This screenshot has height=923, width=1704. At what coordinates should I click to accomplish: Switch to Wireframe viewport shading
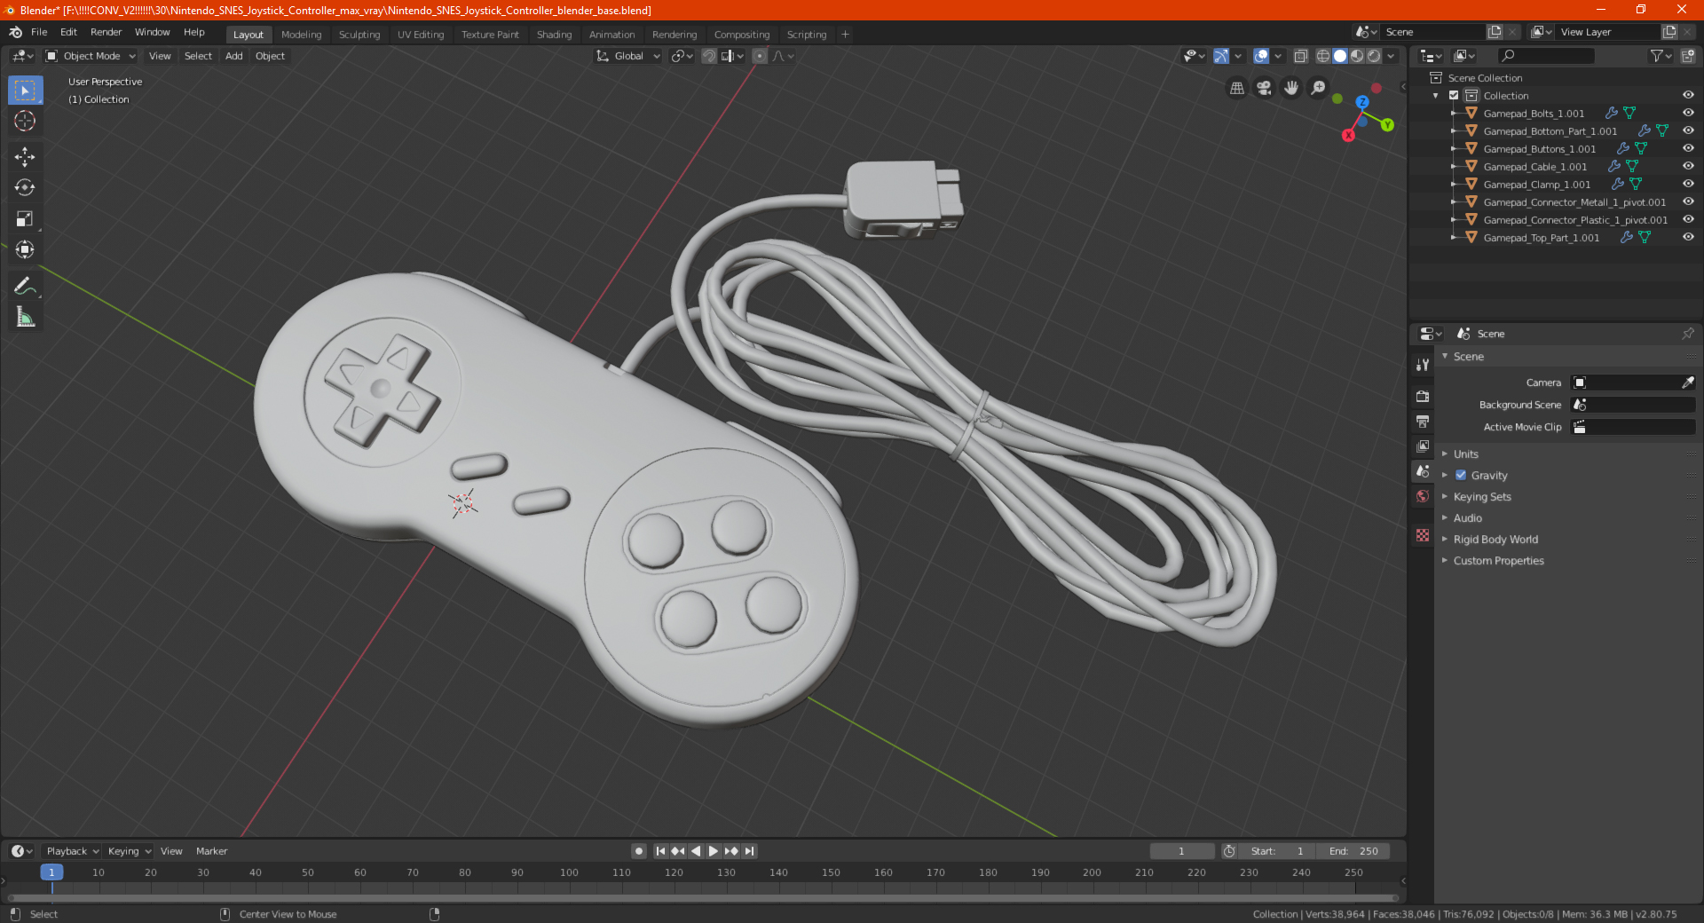[1323, 56]
